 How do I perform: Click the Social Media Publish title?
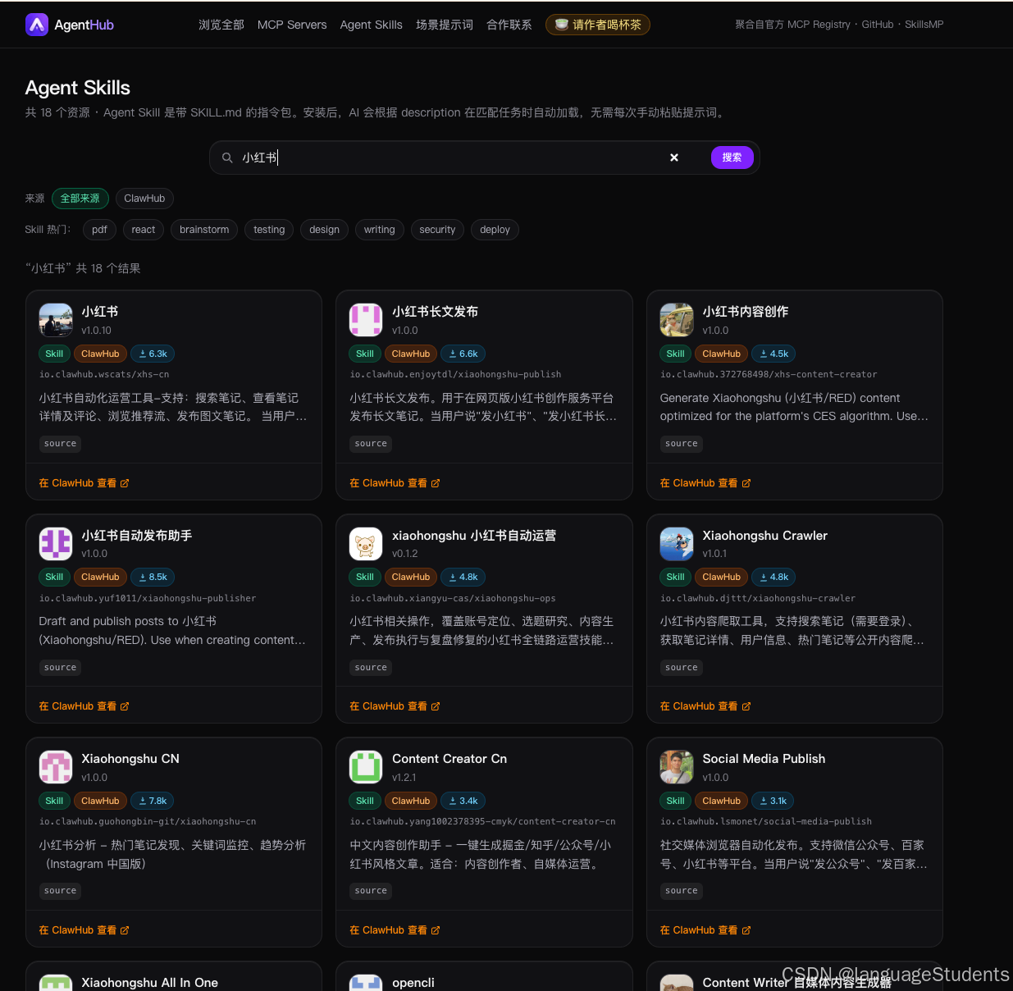[x=764, y=759]
